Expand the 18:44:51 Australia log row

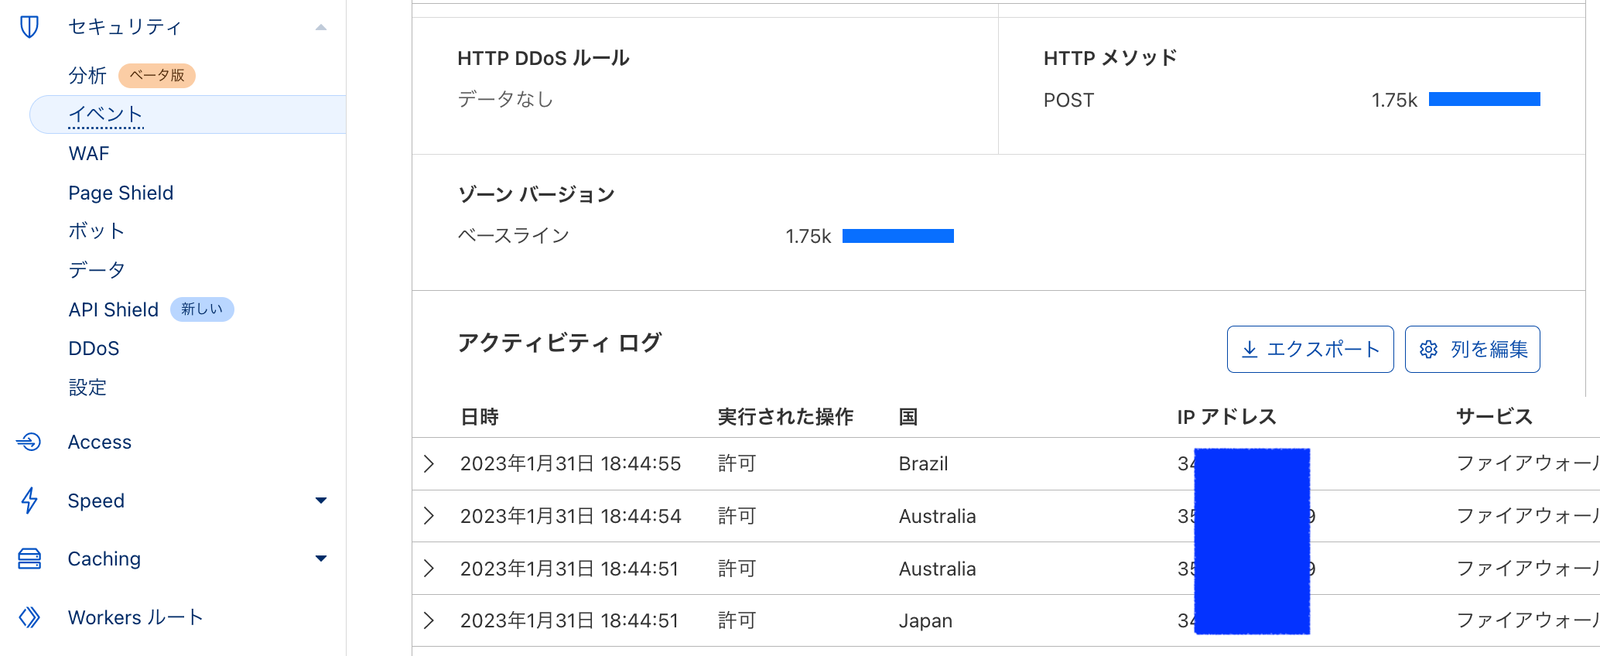(429, 569)
